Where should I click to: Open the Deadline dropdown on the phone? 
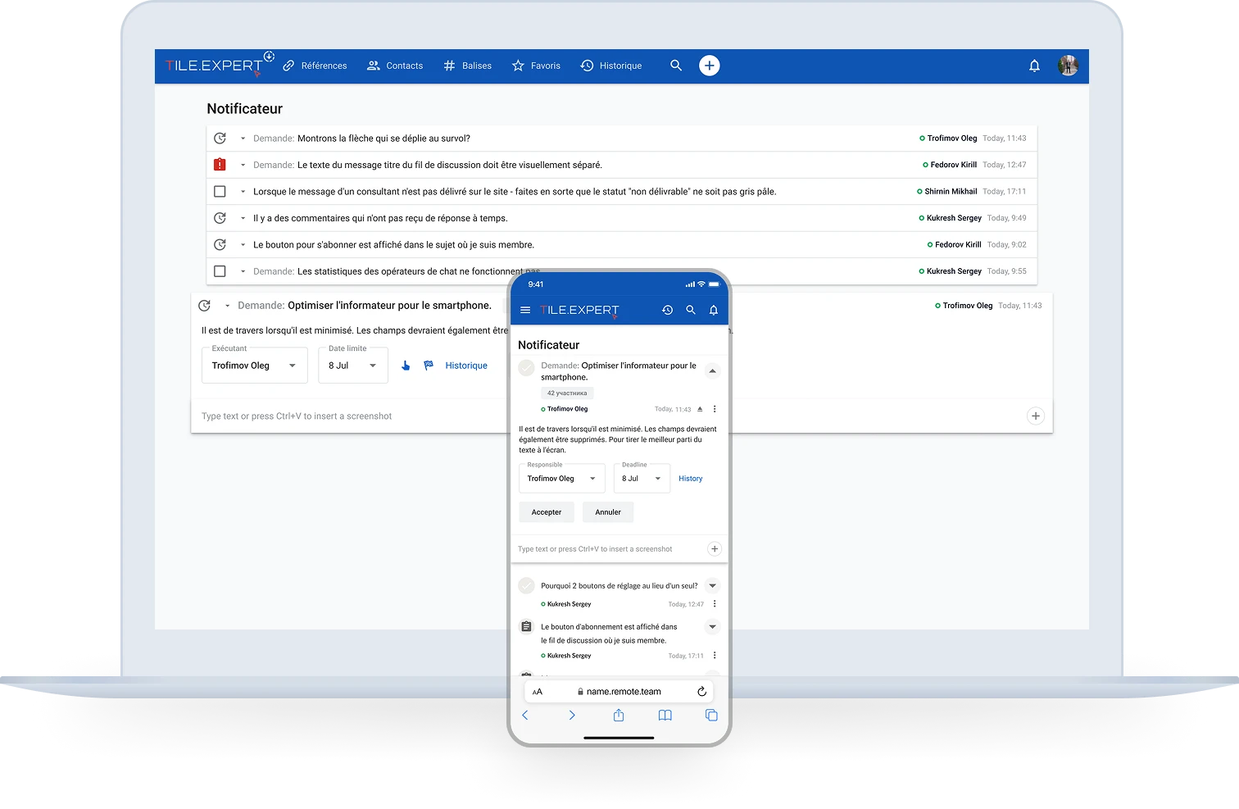642,479
